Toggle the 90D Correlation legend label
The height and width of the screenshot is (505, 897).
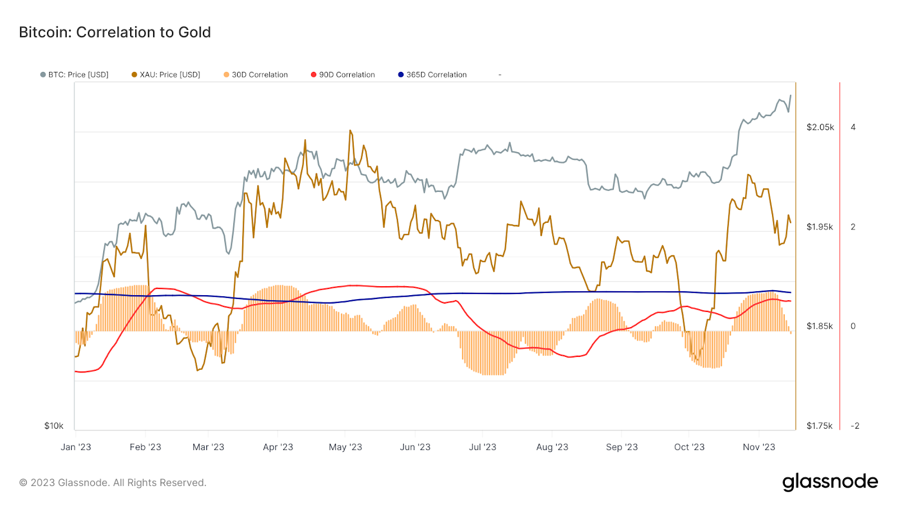tap(347, 75)
